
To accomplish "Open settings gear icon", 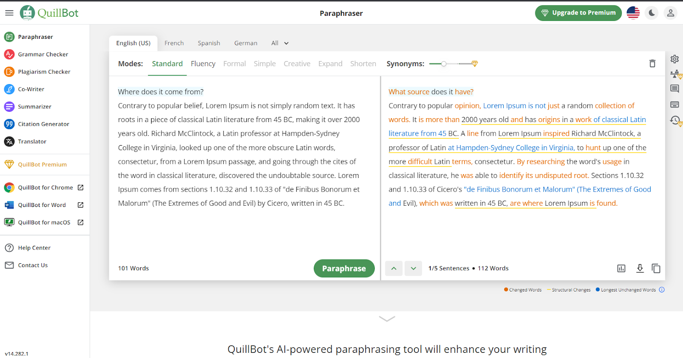I will tap(674, 59).
